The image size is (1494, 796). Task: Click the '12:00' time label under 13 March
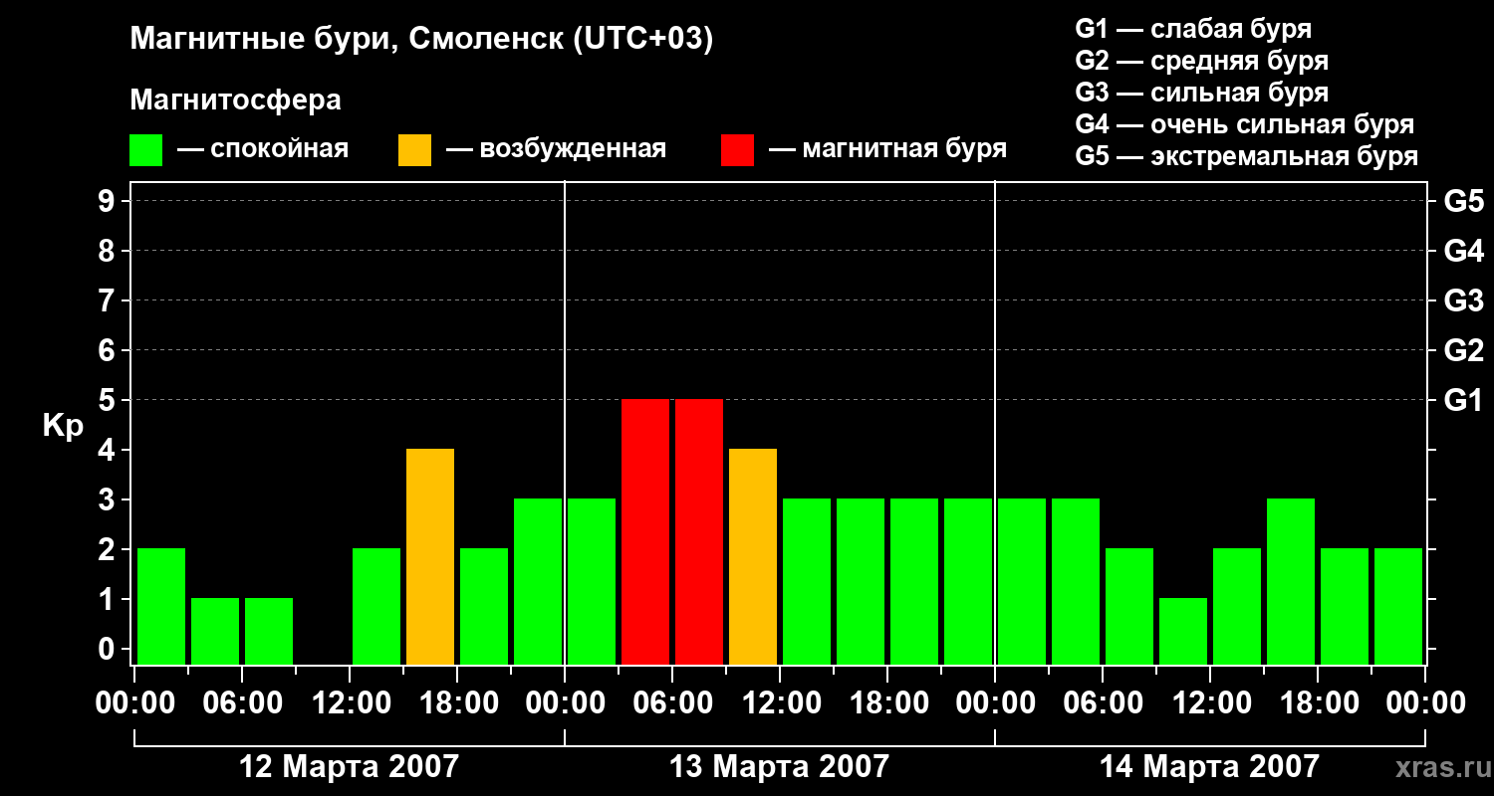click(780, 703)
